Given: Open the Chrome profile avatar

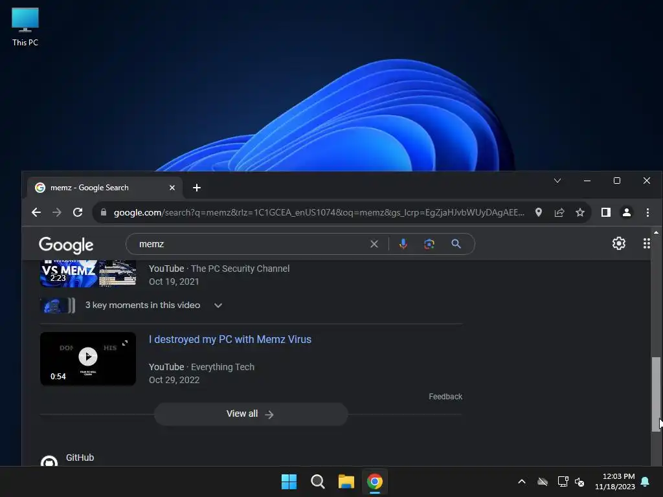Looking at the screenshot, I should [x=627, y=212].
